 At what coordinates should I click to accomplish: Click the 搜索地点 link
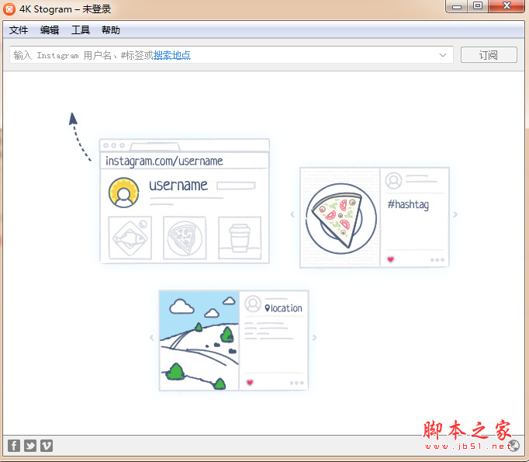pyautogui.click(x=172, y=55)
